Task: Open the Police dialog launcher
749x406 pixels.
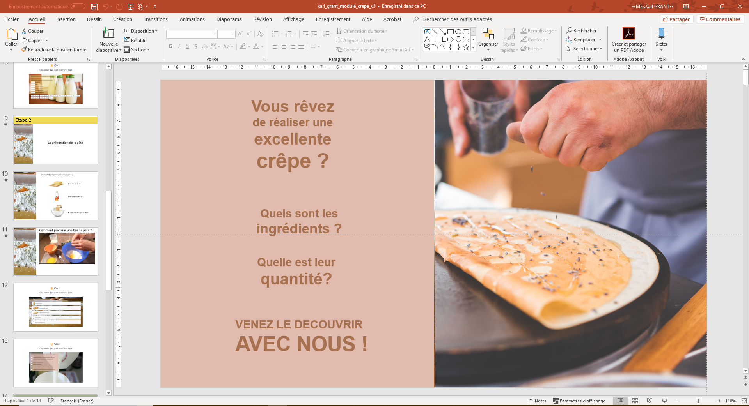Action: pos(264,59)
